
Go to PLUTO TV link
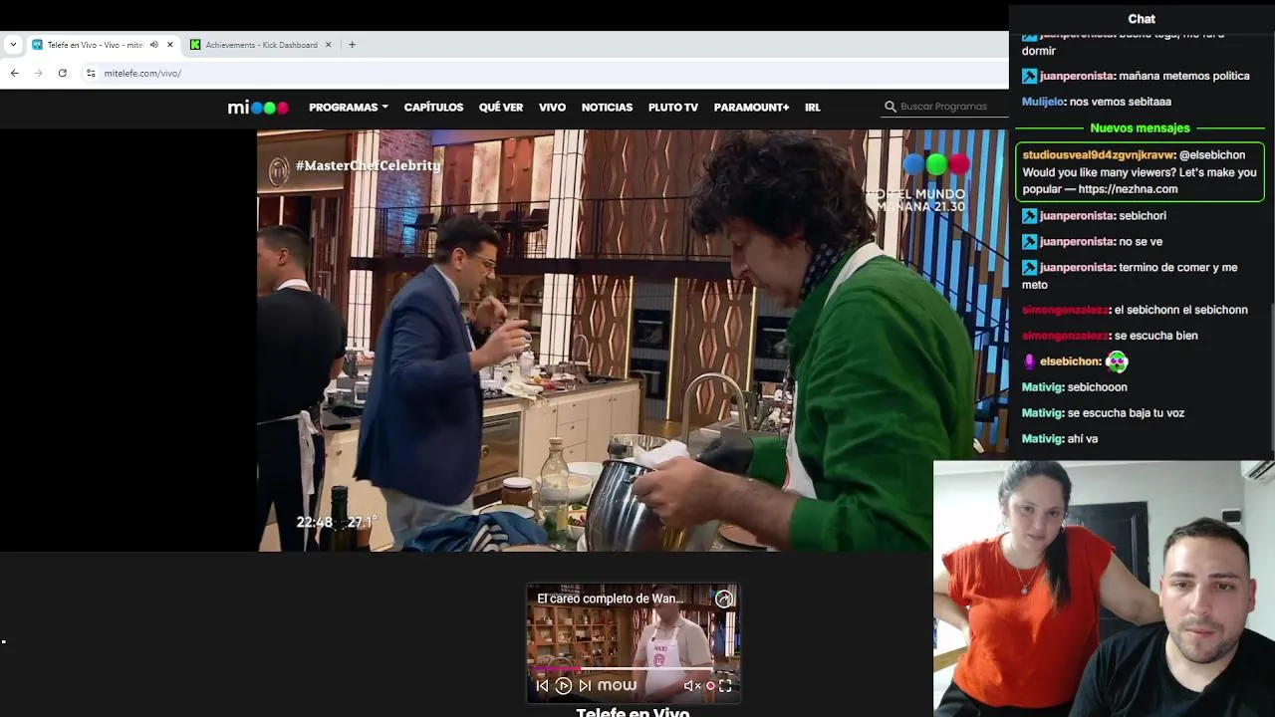click(x=673, y=108)
